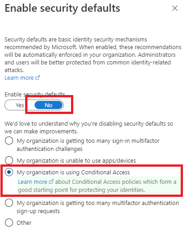Click the 'Enable security defaults' panel heading
The image size is (187, 232).
point(62,8)
